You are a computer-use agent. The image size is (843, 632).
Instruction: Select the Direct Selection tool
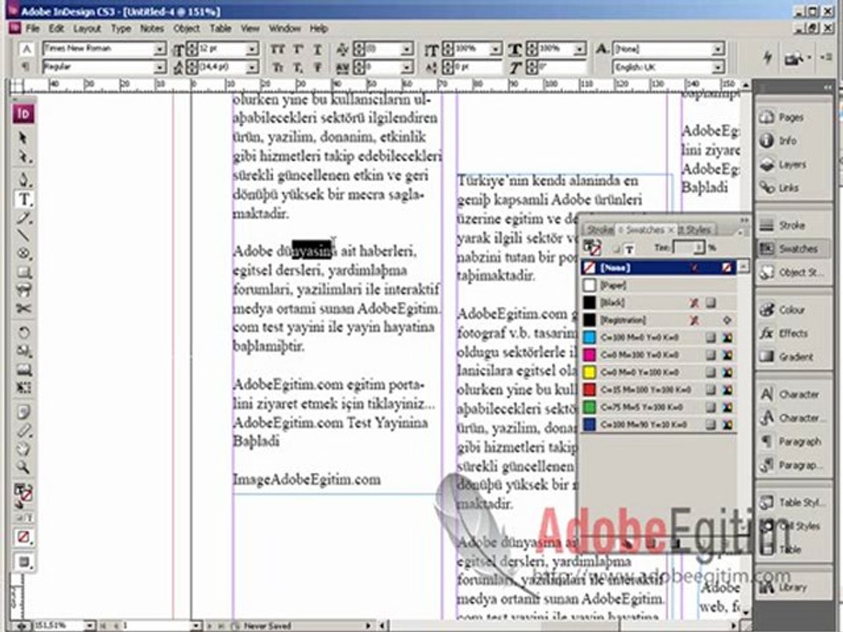coord(23,157)
